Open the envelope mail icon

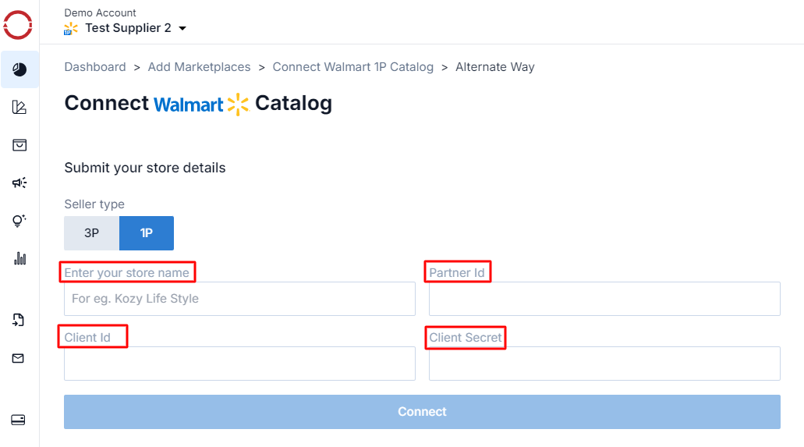pyautogui.click(x=19, y=358)
